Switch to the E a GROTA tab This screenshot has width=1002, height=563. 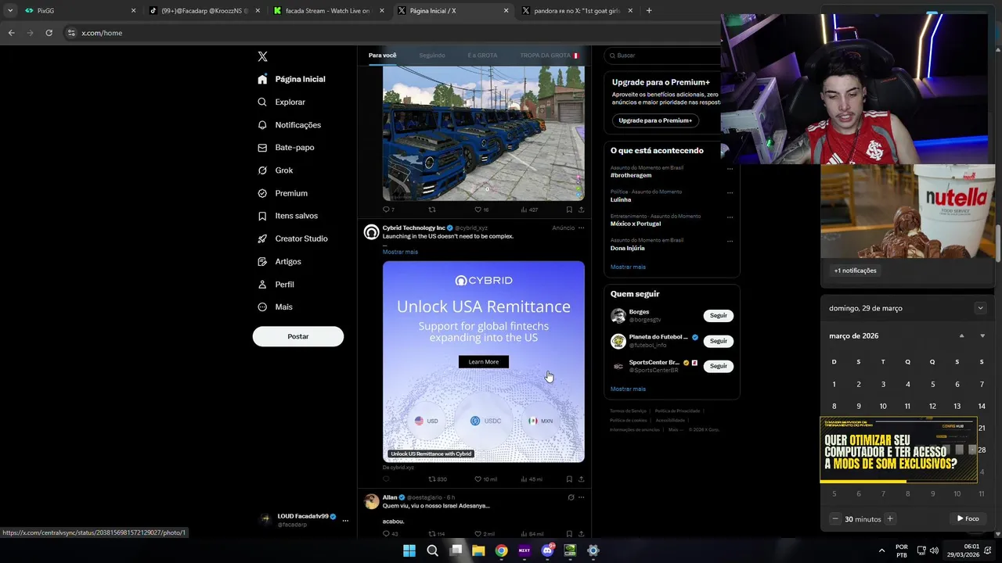click(482, 56)
